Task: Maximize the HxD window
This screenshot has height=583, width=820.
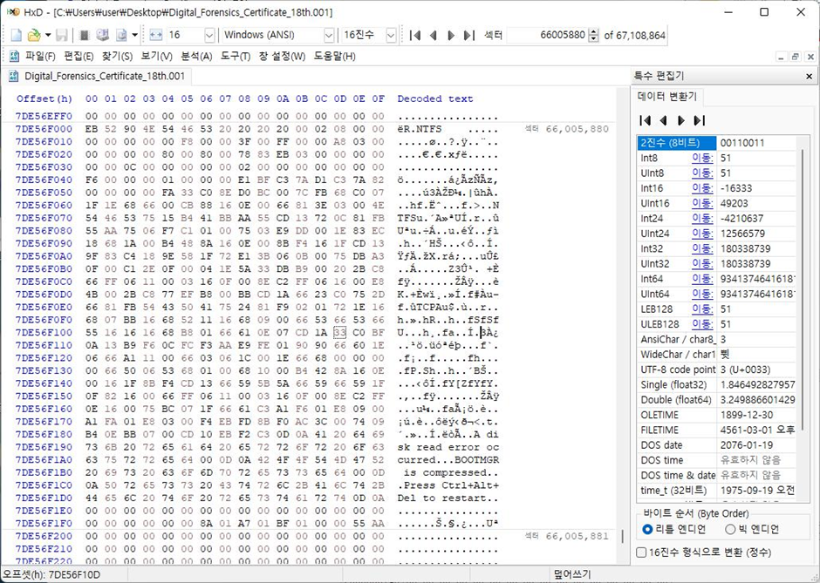Action: point(764,12)
